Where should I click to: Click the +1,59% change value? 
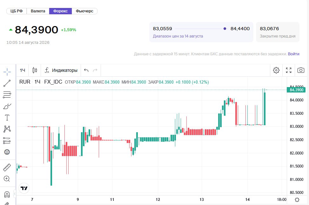click(x=69, y=30)
